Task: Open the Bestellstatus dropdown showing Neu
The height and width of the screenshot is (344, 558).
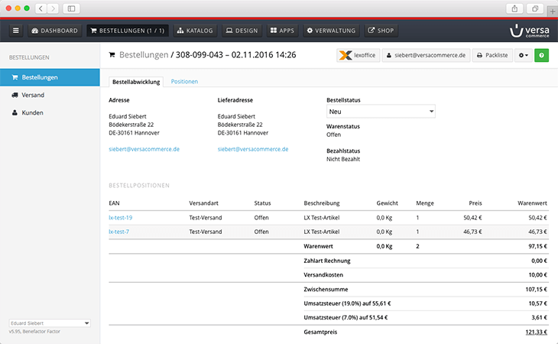Action: click(381, 112)
